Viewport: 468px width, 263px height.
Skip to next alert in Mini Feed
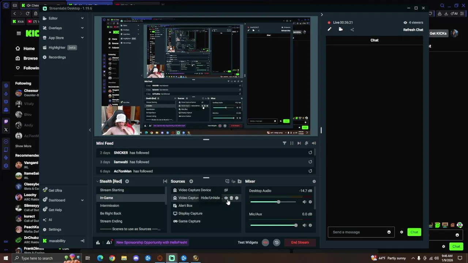click(x=299, y=143)
